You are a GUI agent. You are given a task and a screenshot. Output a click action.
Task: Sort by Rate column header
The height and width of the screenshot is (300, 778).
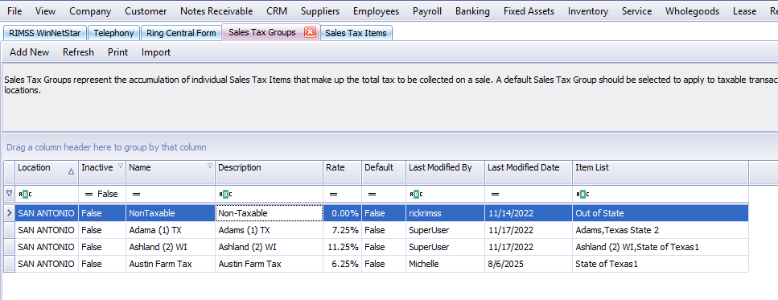[x=342, y=172]
